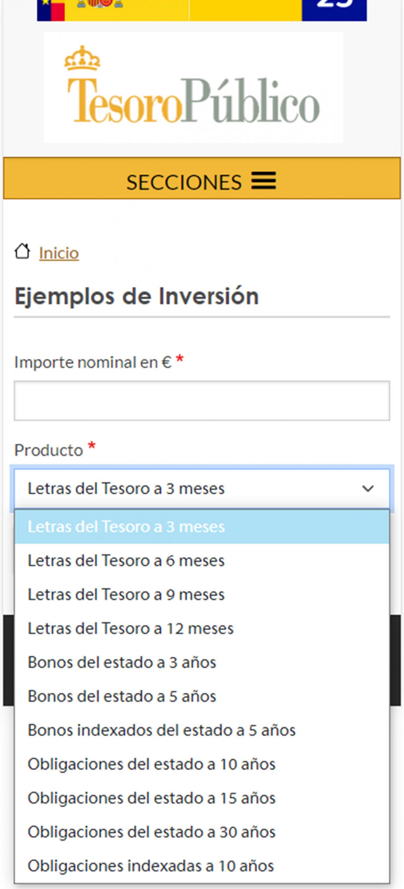This screenshot has height=889, width=404.
Task: Click the home icon beside Inicio
Action: point(22,251)
